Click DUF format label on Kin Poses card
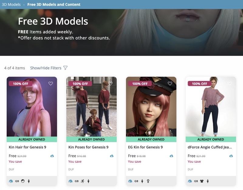Viewport: 243px width, 190px height. (71, 169)
